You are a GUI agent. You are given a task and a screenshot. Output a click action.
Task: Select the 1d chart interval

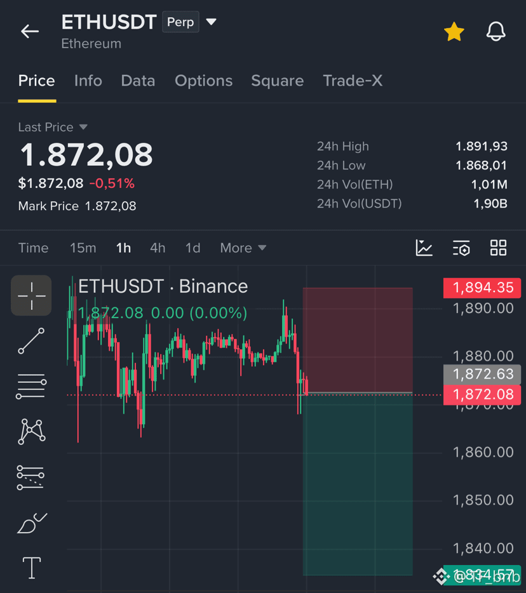pos(192,248)
